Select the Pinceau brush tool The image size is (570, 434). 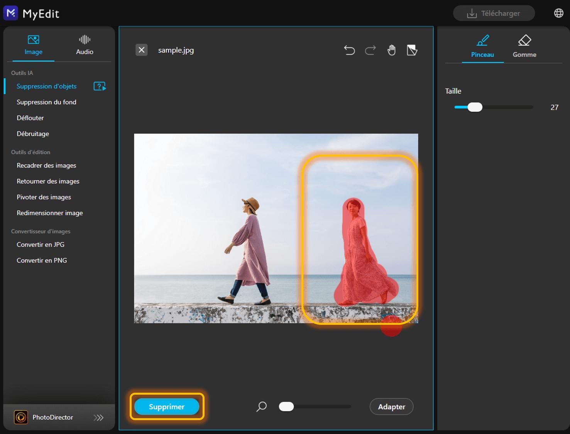(482, 46)
